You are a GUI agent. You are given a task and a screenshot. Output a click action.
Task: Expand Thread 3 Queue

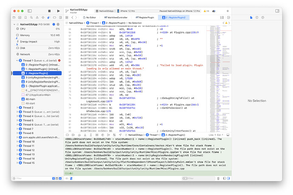tap(17, 112)
